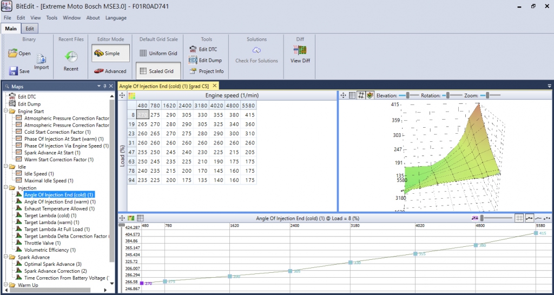
Task: Open the Language menu
Action: 116,18
